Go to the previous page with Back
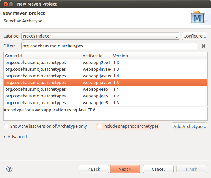The width and height of the screenshot is (211, 178). point(94,169)
